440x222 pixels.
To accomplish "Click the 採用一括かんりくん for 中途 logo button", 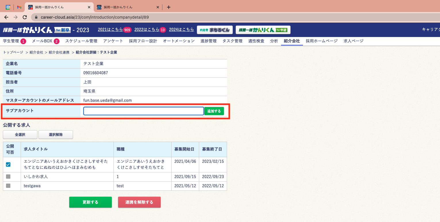I will point(263,30).
